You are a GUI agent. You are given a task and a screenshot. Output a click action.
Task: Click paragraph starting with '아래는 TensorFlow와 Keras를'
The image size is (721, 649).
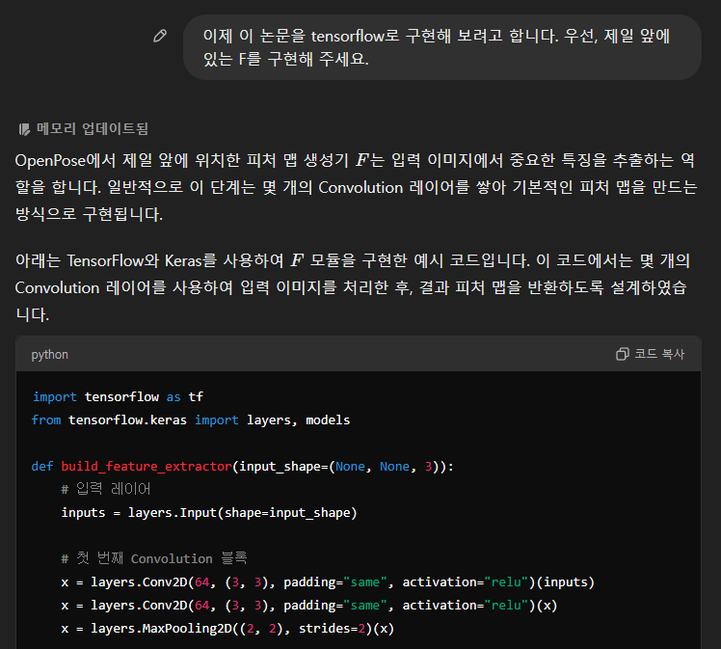pos(353,287)
